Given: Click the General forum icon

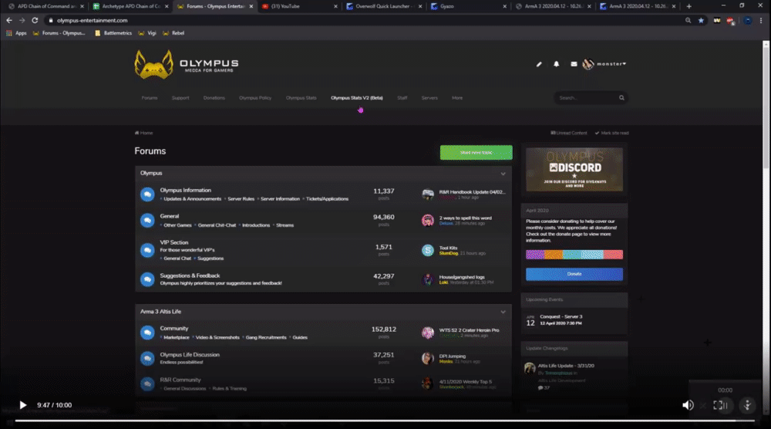Looking at the screenshot, I should (147, 220).
